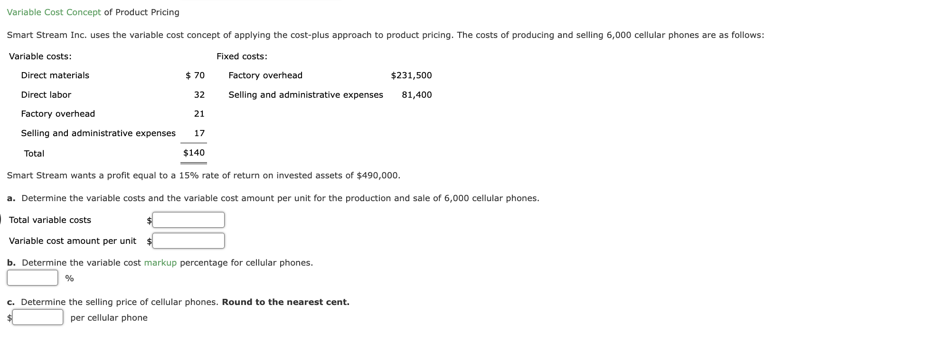Screen dimensions: 944x351
Task: Click the Direct labor cost line
Action: click(x=46, y=94)
